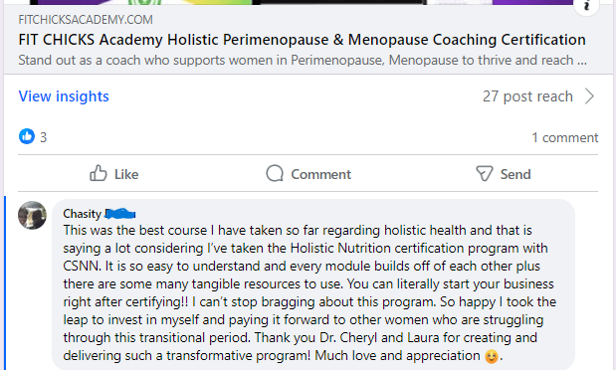Click the link preview description text
616x370 pixels.
click(303, 60)
